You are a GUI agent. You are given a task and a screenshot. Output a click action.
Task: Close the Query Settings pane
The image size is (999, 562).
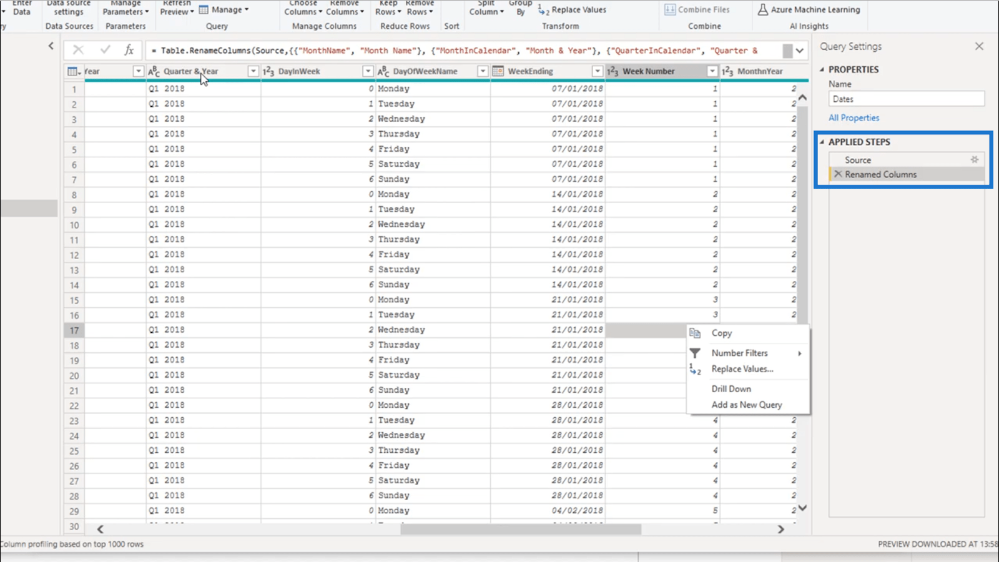tap(979, 46)
